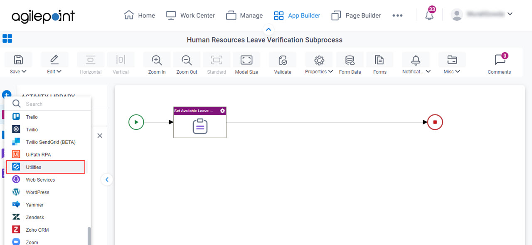The height and width of the screenshot is (245, 532).
Task: Open the more options ellipsis menu
Action: point(397,15)
